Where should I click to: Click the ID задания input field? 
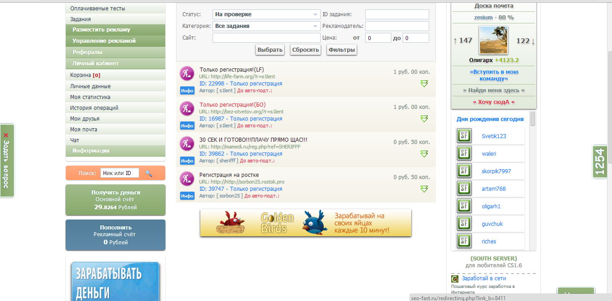pyautogui.click(x=397, y=14)
